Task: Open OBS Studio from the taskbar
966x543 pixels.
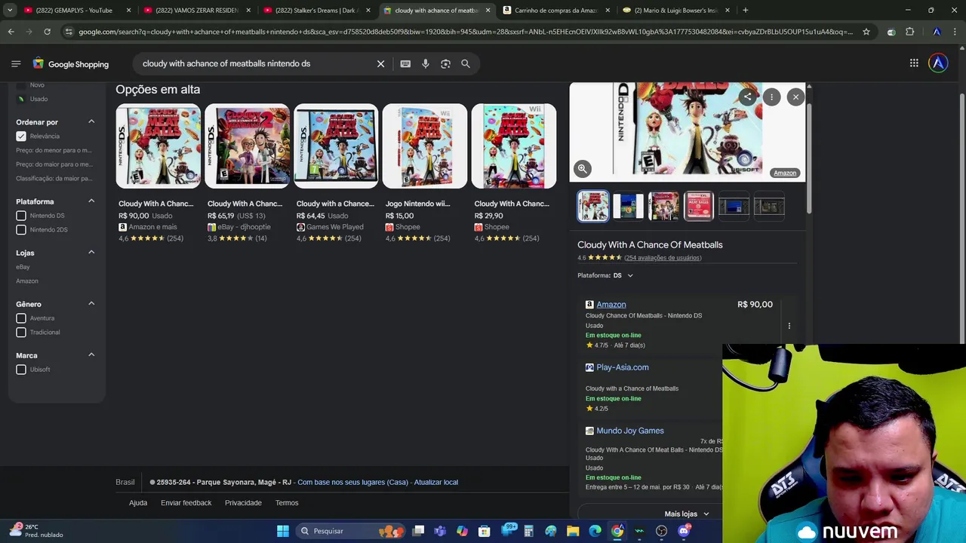Action: (661, 531)
